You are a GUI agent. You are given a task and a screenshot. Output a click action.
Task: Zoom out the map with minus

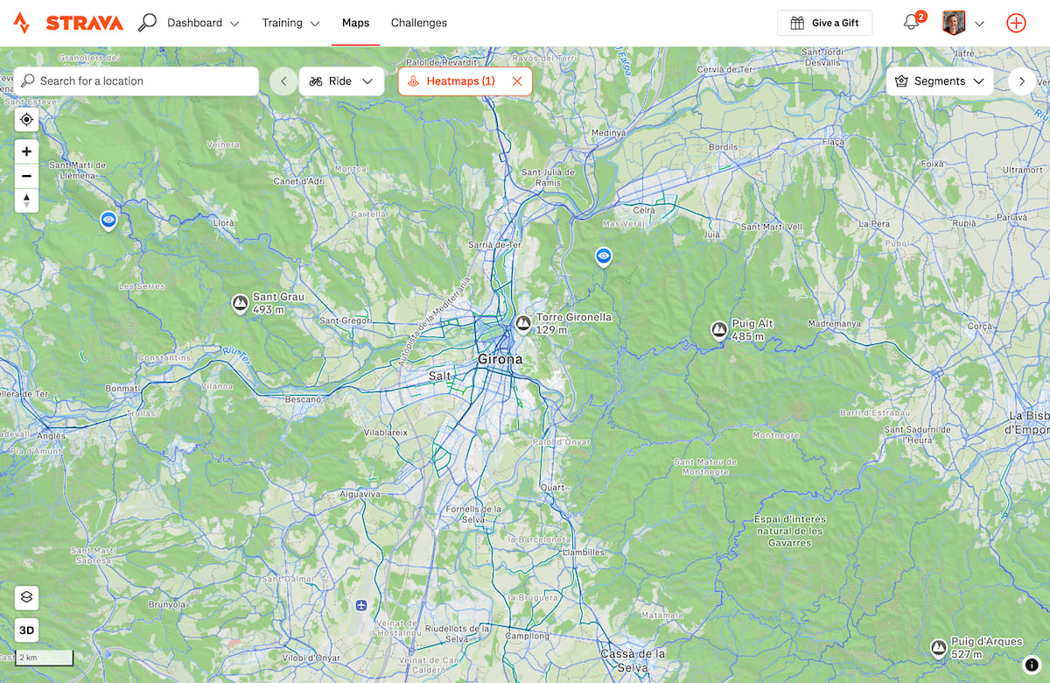pos(26,176)
